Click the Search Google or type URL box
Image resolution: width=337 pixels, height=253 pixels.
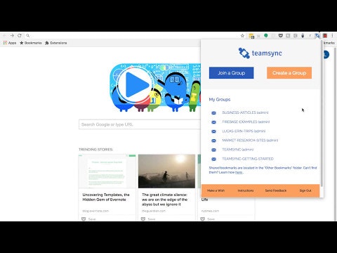point(140,124)
